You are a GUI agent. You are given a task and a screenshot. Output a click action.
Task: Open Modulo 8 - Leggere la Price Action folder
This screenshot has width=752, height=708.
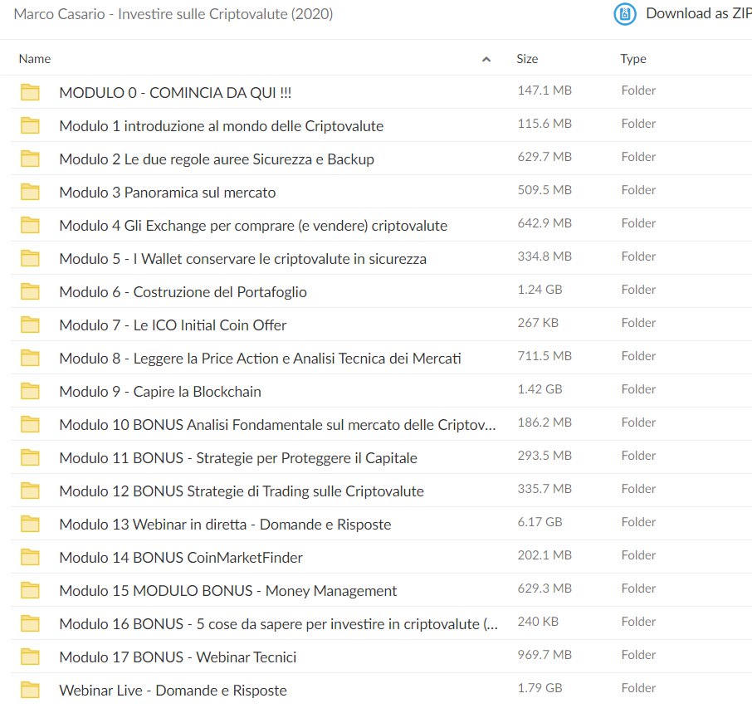(x=260, y=359)
